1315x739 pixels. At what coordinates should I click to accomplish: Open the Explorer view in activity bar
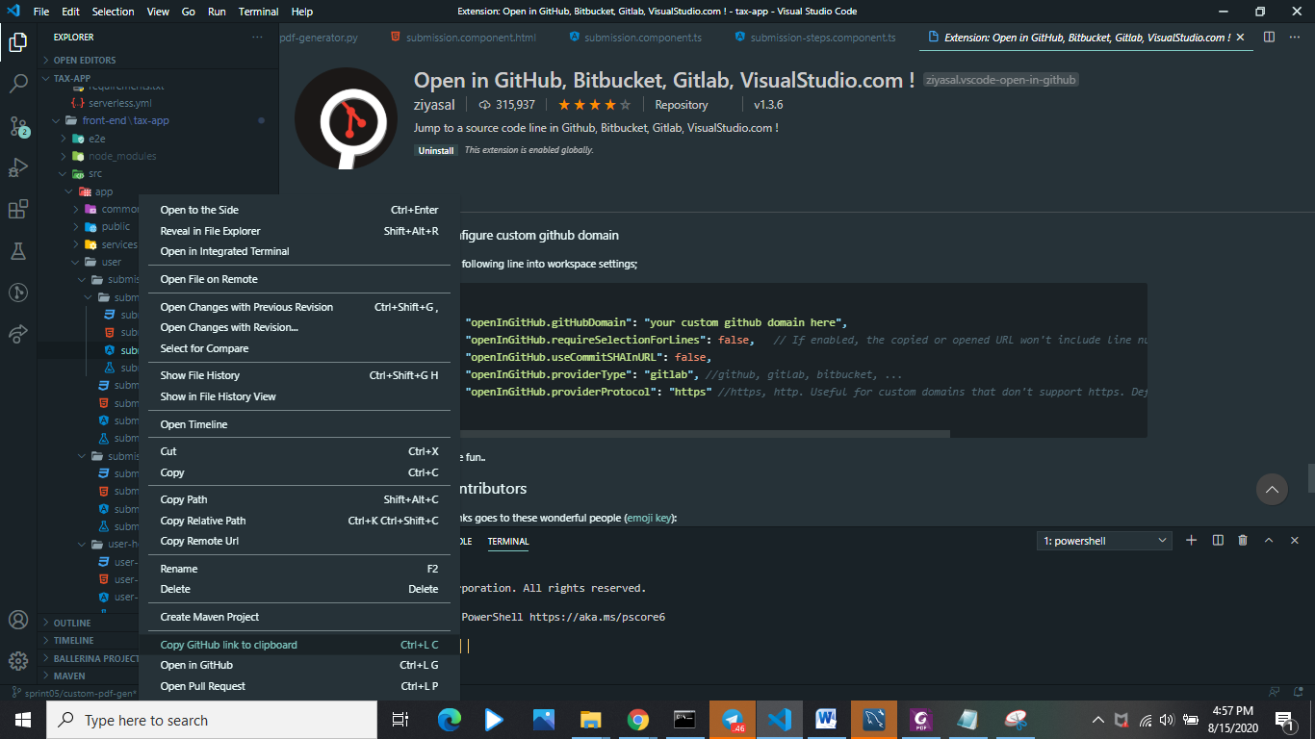point(18,41)
